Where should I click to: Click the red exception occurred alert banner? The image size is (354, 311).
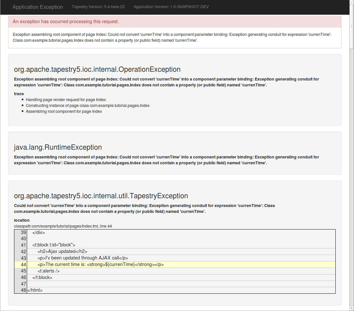coord(175,22)
